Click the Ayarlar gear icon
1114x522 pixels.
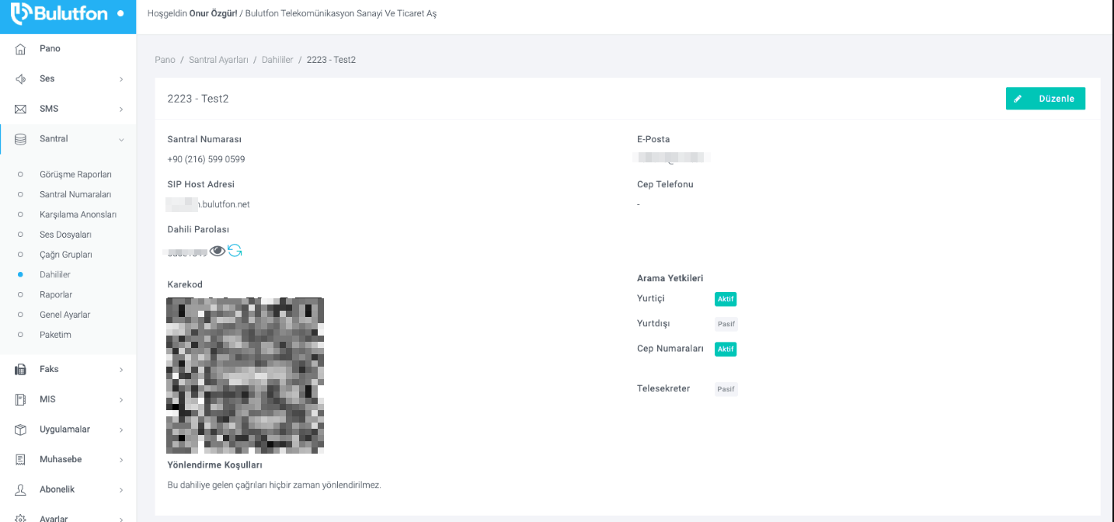click(x=21, y=518)
